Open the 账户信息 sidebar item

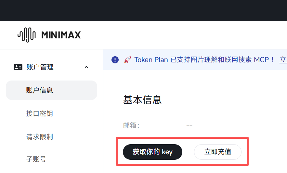[40, 90]
